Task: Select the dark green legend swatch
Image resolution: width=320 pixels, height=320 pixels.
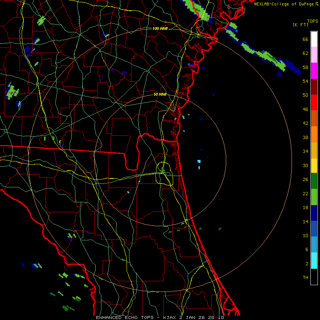Action: [x=314, y=181]
